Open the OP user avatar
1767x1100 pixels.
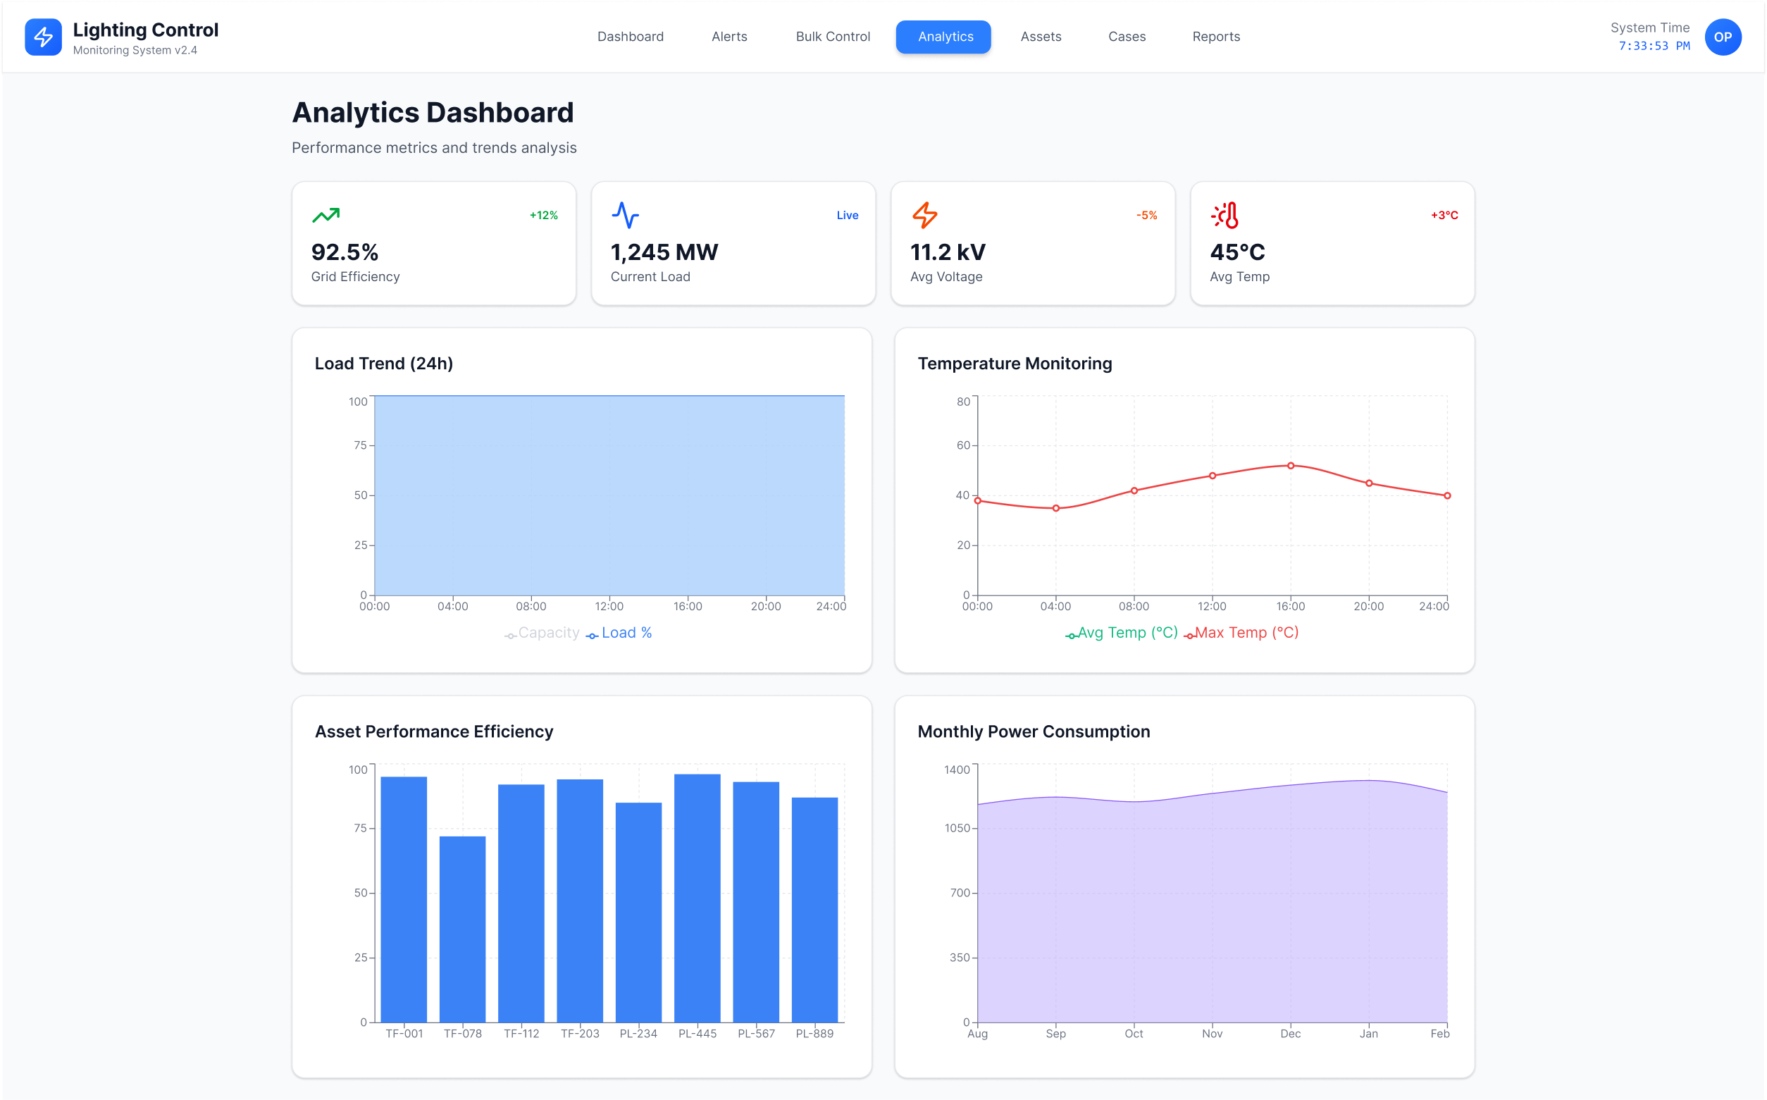point(1722,37)
